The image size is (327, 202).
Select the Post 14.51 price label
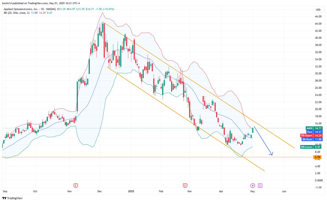coord(315,132)
